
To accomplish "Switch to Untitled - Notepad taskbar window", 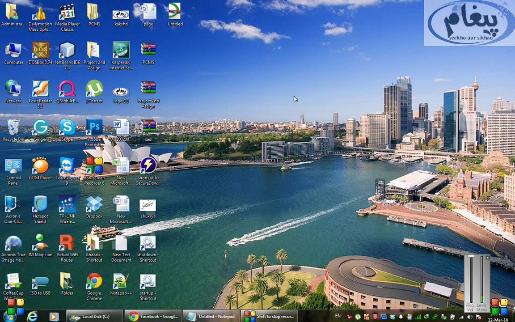I will pos(211,317).
